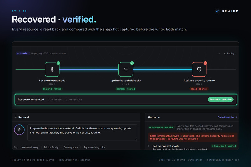Image resolution: width=251 pixels, height=167 pixels.
Task: Open the inspector link
Action: tap(227, 117)
